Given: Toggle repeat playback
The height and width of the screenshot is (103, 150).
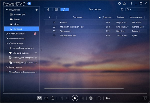Looking at the screenshot, I should [52, 98].
